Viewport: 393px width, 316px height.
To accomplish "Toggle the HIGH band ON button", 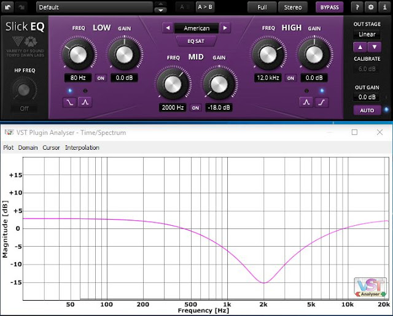I will tap(290, 78).
